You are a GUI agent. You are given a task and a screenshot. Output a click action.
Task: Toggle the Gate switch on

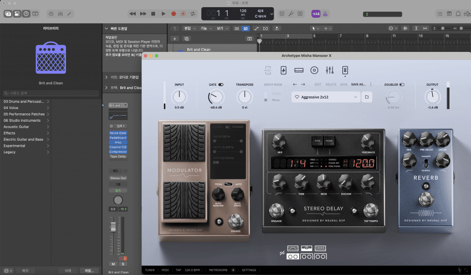221,85
